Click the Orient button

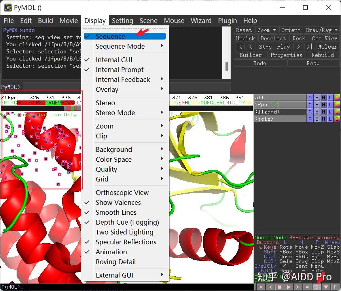(290, 30)
